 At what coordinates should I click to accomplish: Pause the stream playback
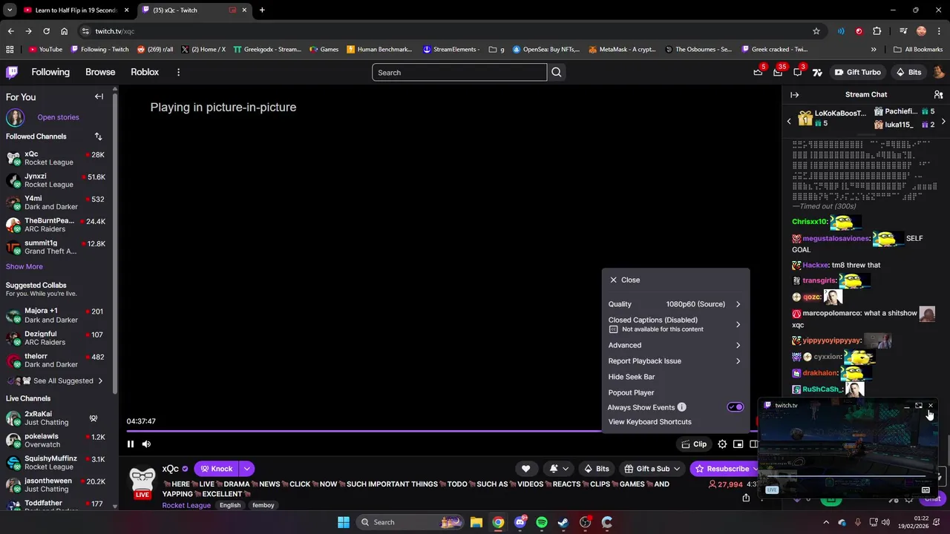(131, 444)
